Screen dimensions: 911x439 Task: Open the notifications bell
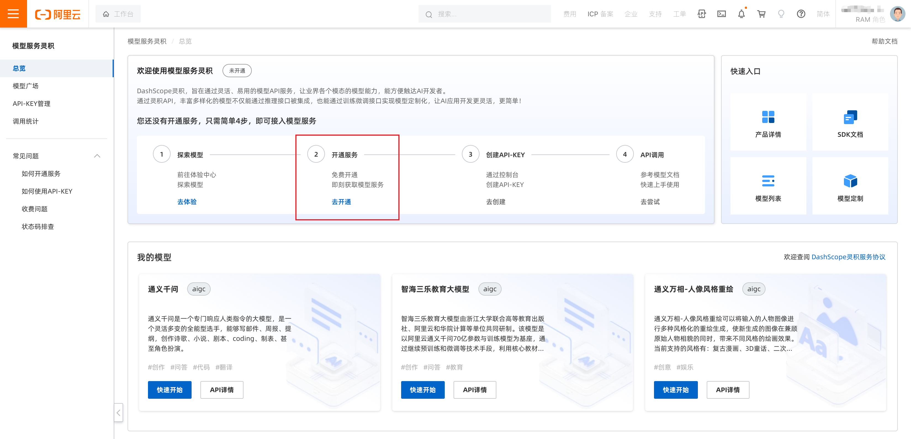click(x=741, y=14)
